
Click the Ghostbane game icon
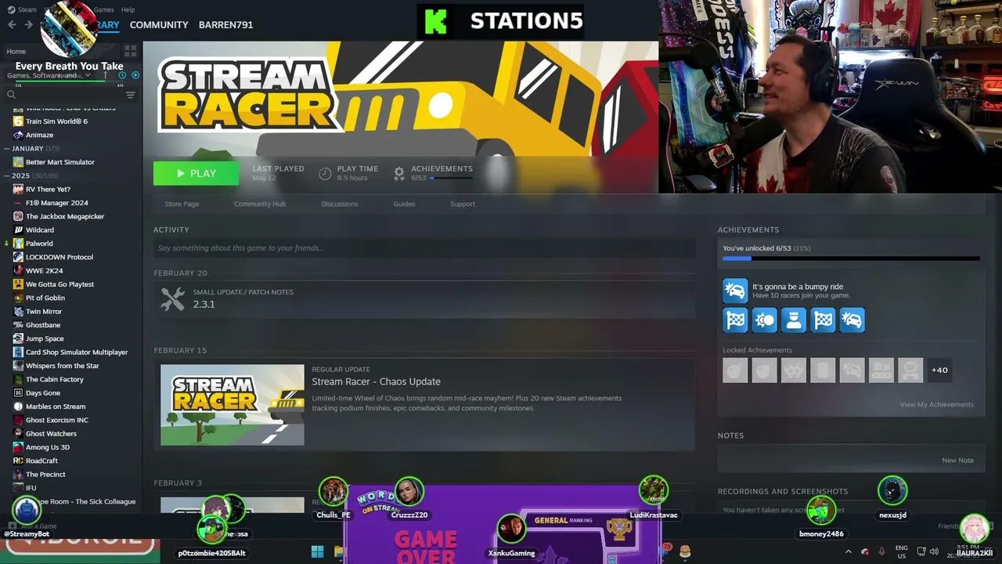pos(18,325)
